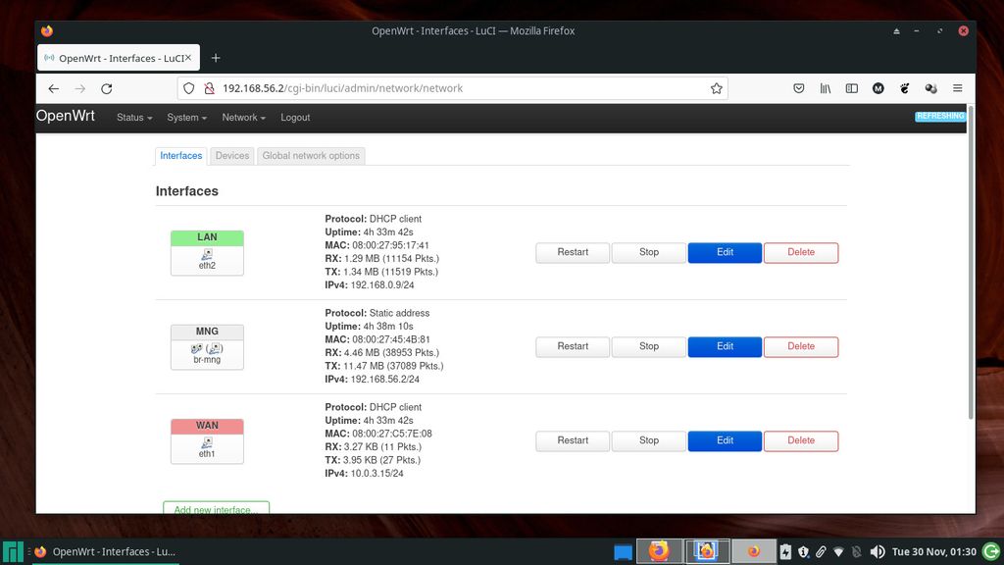Switch to the Devices tab
The width and height of the screenshot is (1004, 565).
231,155
